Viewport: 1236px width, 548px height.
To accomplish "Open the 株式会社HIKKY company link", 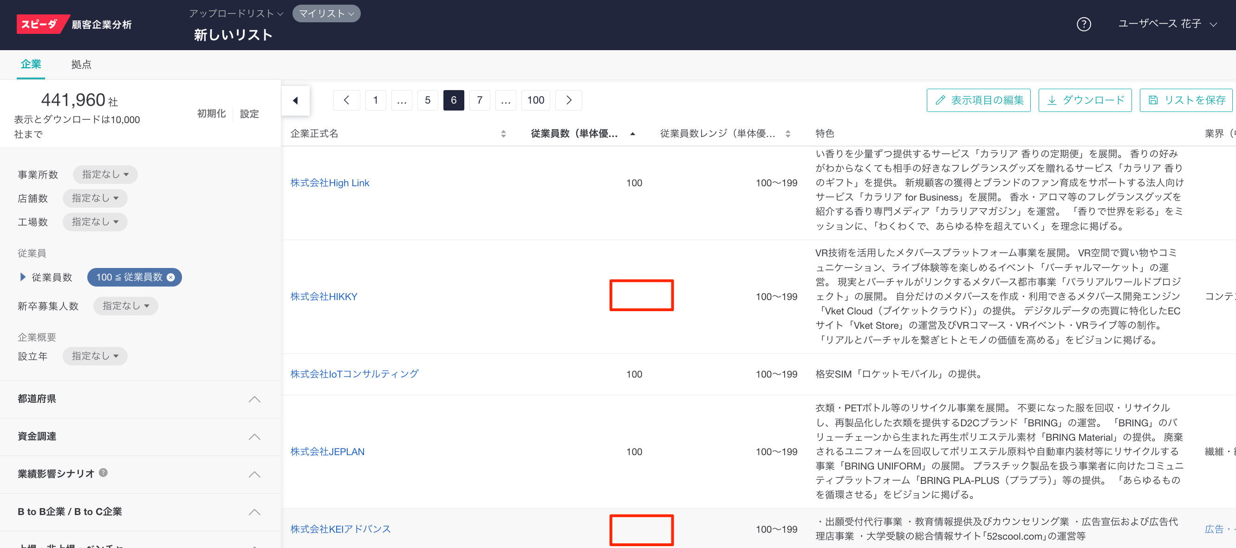I will pyautogui.click(x=324, y=297).
